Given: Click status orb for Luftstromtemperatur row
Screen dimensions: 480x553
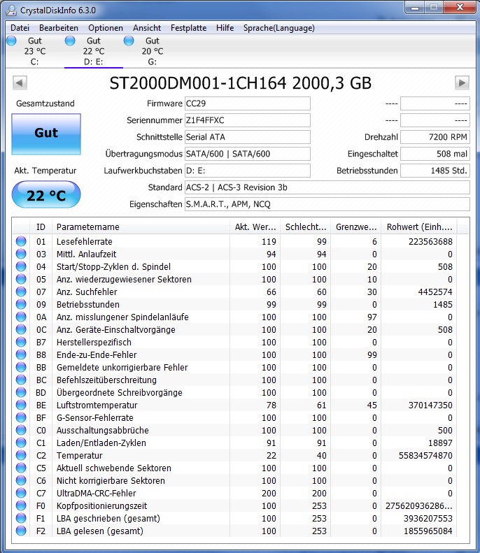Looking at the screenshot, I should coord(21,405).
